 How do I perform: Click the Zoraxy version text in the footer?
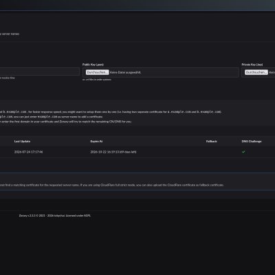[27, 216]
